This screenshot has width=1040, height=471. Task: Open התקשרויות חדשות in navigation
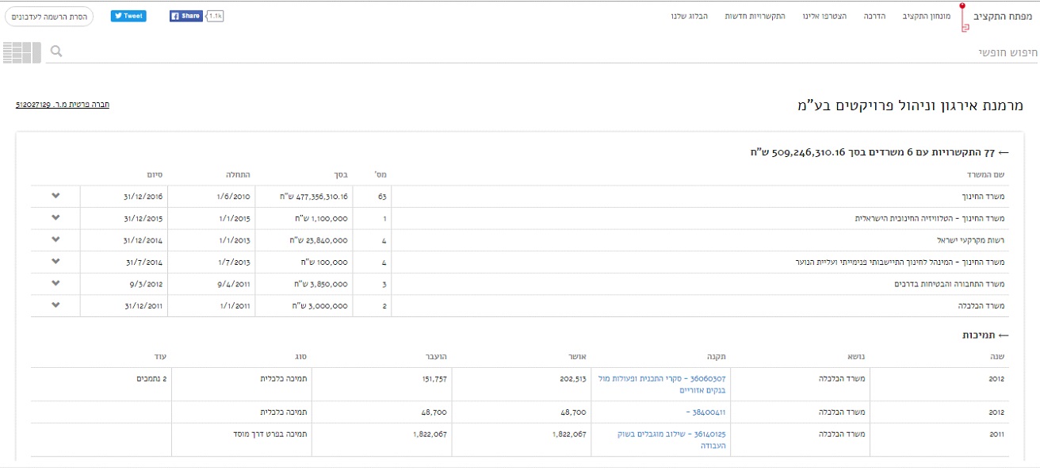[755, 16]
